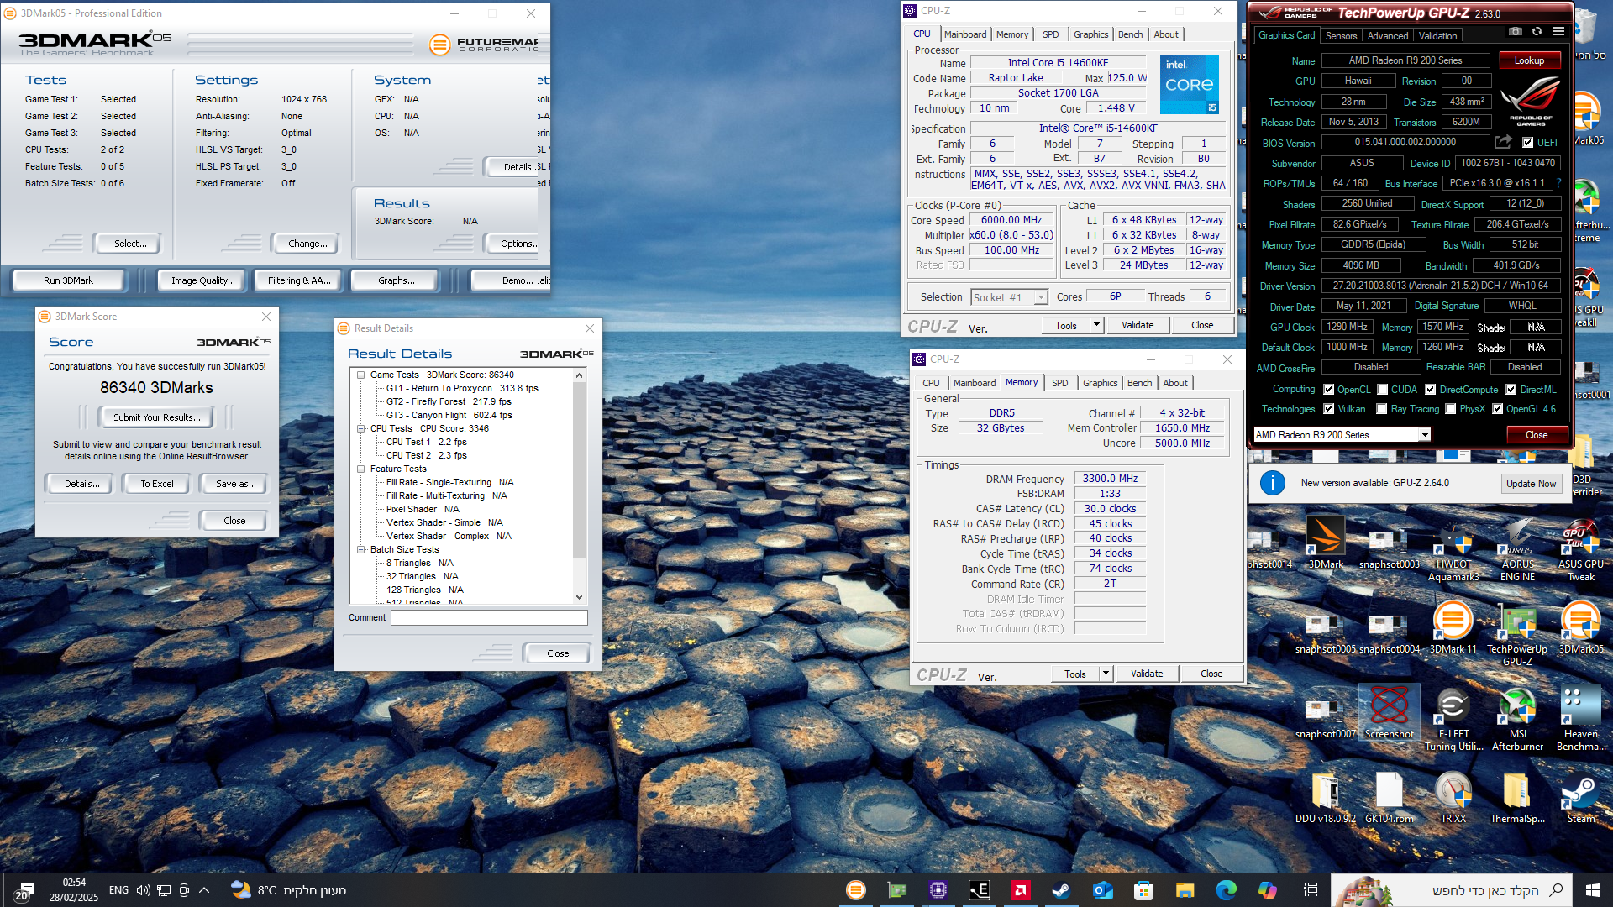Toggle the Ray Tracing checkbox
The image size is (1613, 907).
click(x=1382, y=409)
